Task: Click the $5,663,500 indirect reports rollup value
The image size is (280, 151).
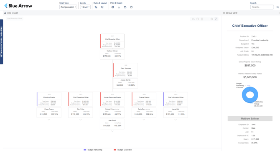Action: click(250, 77)
